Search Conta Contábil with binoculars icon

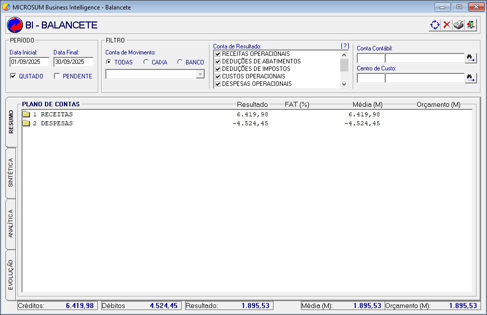click(x=471, y=58)
